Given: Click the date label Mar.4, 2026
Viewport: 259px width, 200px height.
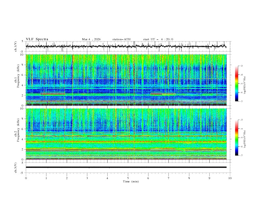Looking at the screenshot, I should tap(91, 39).
